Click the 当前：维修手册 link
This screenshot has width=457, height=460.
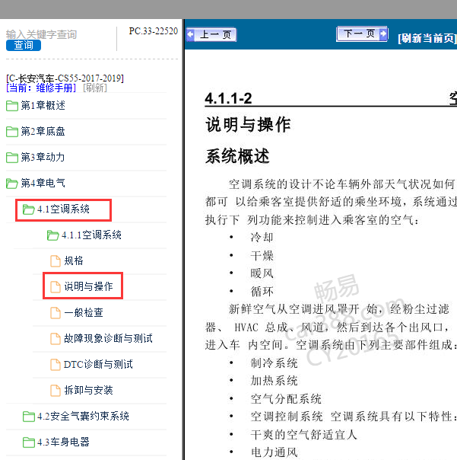tap(41, 88)
